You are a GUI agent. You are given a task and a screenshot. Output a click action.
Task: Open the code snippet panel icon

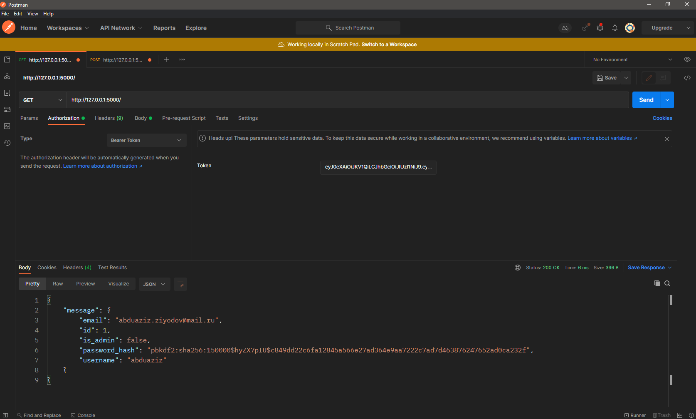pos(687,78)
